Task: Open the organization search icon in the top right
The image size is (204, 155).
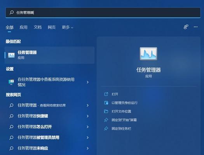Action: (x=186, y=27)
